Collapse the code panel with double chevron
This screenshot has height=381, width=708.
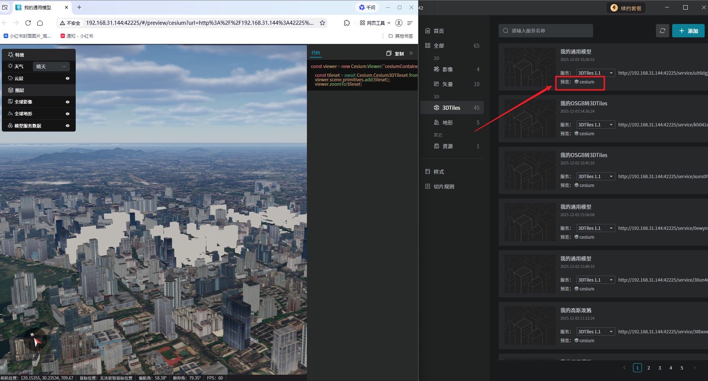(x=411, y=53)
